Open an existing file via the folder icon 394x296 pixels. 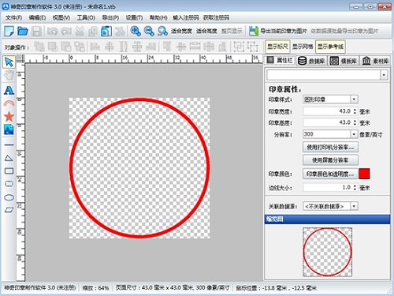point(23,31)
